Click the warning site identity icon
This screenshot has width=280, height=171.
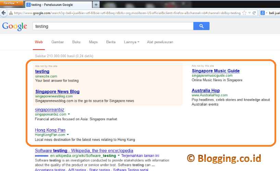(11, 13)
